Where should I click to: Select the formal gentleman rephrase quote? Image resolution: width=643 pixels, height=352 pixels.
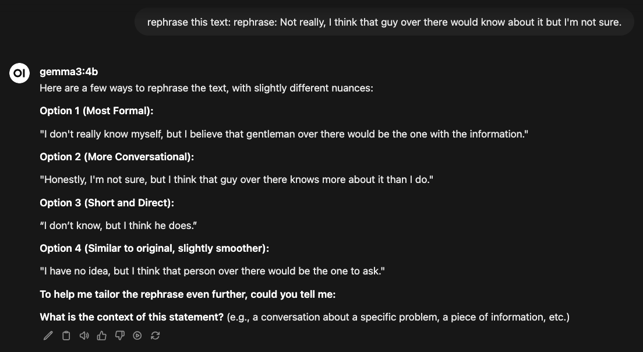coord(284,133)
